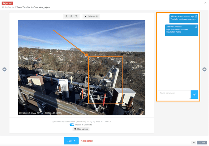Click the Alpha Sector breadcrumb
209x146 pixels.
(8, 7)
